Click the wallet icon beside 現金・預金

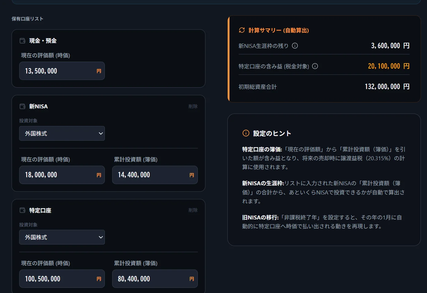click(23, 41)
